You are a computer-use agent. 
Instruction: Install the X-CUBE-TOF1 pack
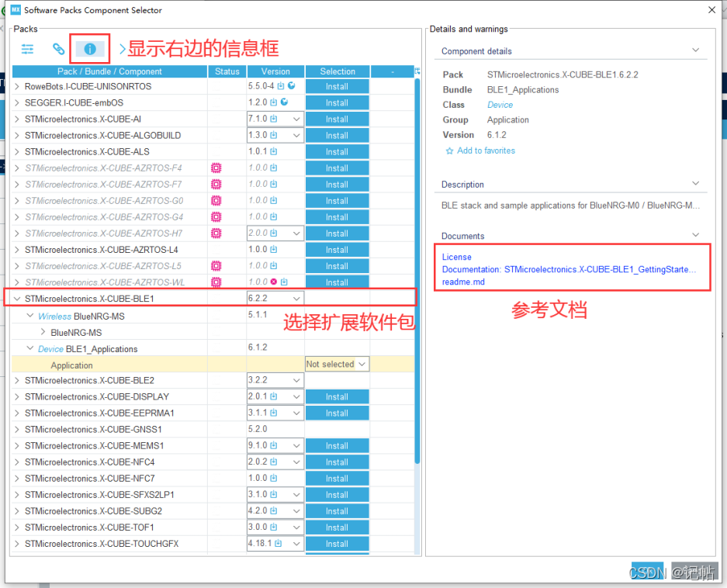click(337, 527)
